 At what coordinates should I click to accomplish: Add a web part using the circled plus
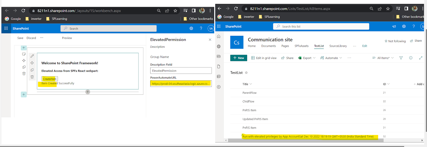point(88,92)
